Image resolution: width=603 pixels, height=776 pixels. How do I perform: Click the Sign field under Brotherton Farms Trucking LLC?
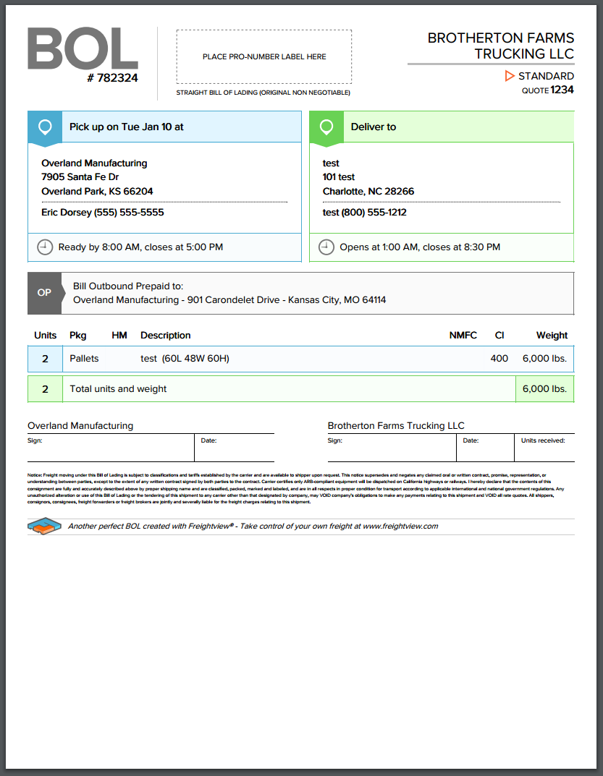392,448
